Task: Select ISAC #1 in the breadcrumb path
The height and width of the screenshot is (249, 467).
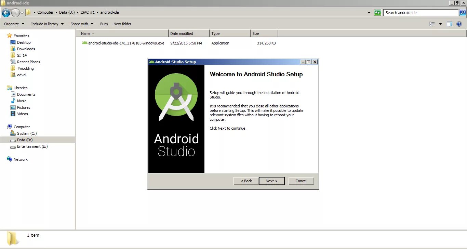Action: click(88, 12)
